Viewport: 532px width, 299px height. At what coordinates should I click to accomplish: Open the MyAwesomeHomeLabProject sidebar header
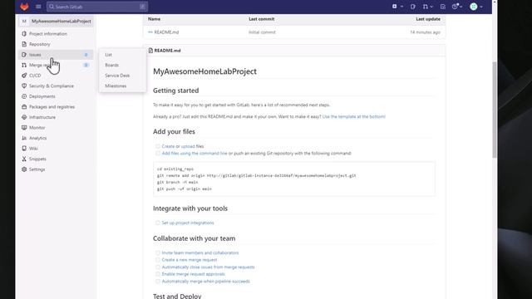[x=57, y=21]
